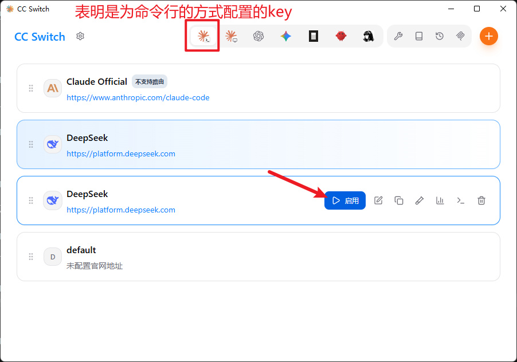Click drag handle of DeepSeek row with 启用
517x362 pixels.
(x=31, y=200)
